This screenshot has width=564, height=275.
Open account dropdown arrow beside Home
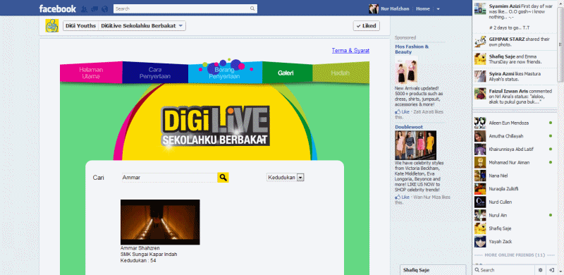438,9
